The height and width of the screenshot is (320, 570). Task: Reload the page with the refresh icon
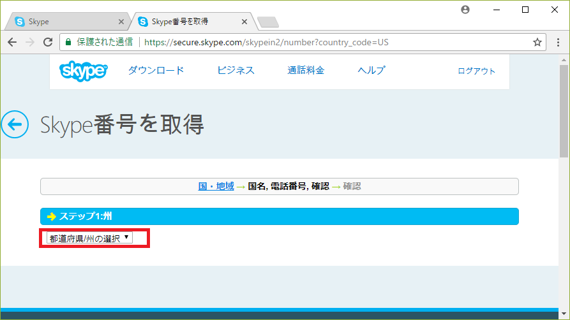[x=48, y=42]
